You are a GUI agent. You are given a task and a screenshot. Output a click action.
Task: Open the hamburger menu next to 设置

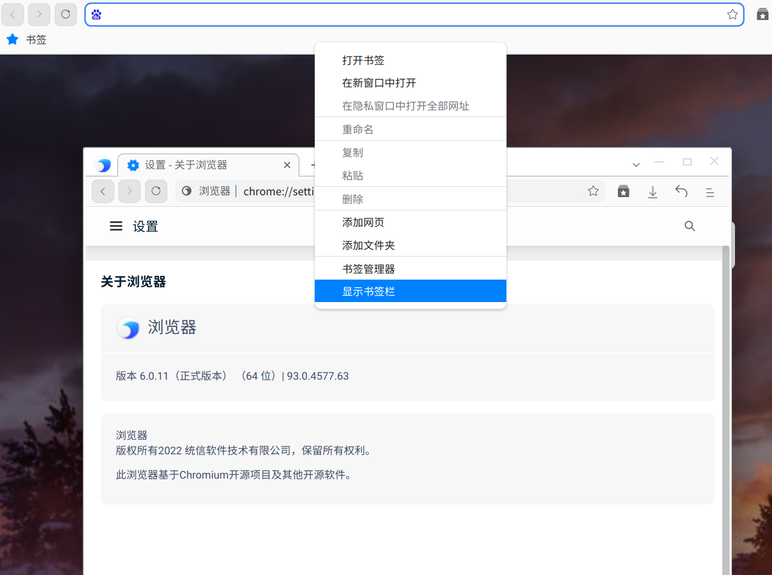[116, 226]
